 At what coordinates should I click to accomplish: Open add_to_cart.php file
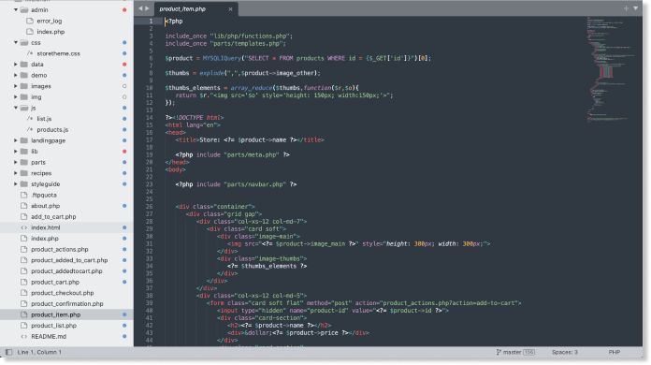point(53,216)
